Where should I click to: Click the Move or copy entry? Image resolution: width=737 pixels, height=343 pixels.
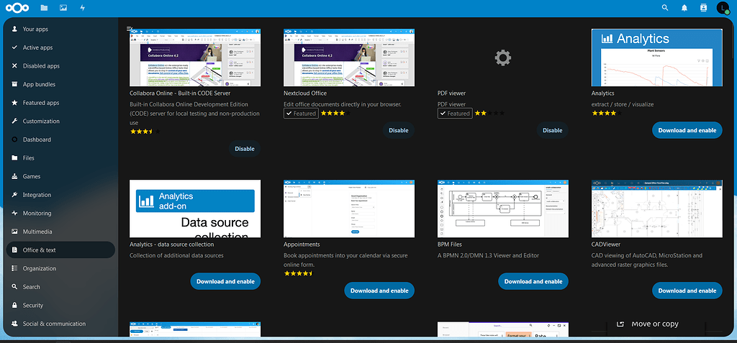coord(656,324)
